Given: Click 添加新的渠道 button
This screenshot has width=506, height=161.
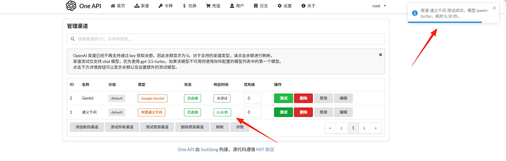Looking at the screenshot, I should point(87,127).
